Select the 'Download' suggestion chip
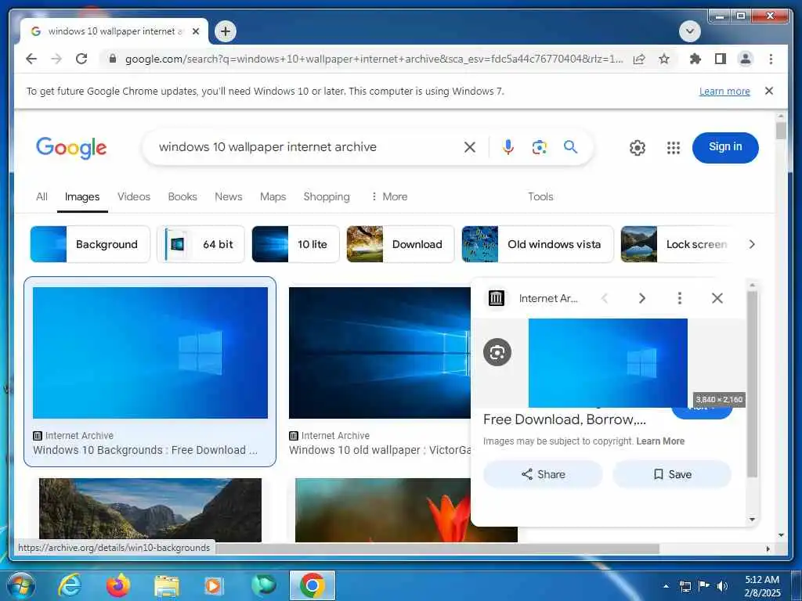Viewport: 802px width, 601px height. (400, 244)
